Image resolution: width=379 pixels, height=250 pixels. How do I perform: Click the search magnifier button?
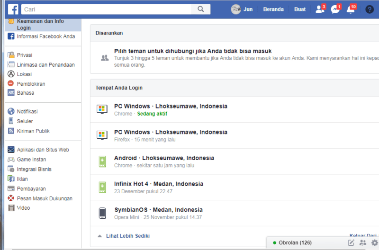point(200,9)
